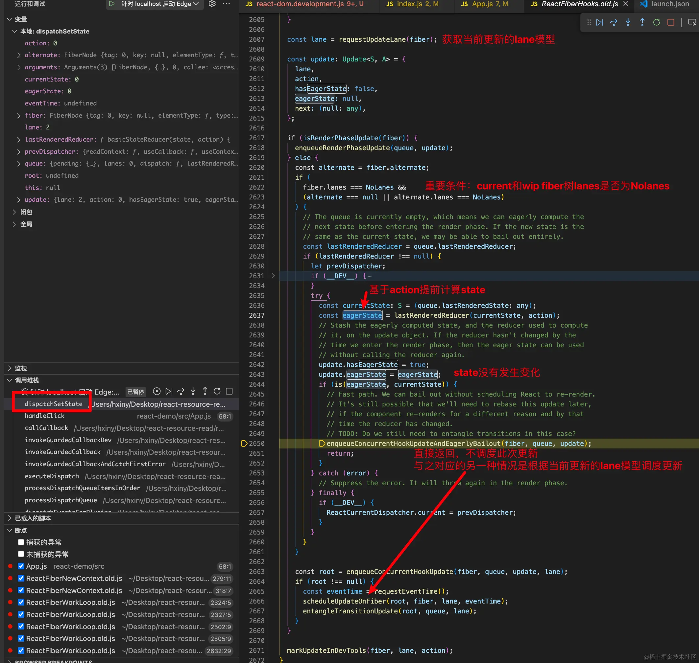Image resolution: width=699 pixels, height=663 pixels.
Task: Click the inspect icon in debug toolbar
Action: coord(692,22)
